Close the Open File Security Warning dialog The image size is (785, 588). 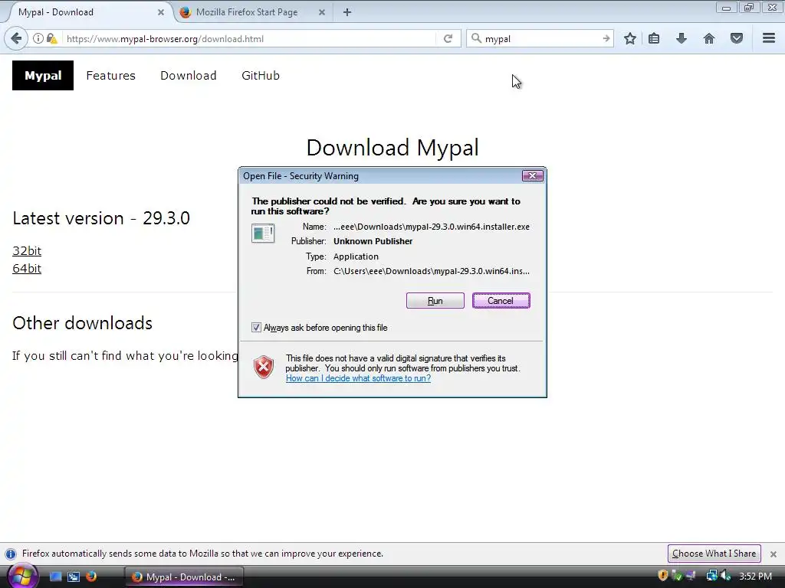click(x=532, y=175)
